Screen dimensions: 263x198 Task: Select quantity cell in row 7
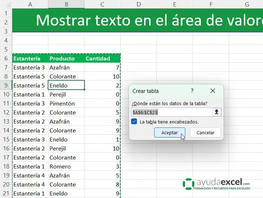point(102,67)
